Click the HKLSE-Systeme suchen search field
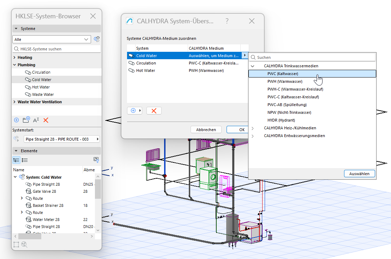Viewport: 391px width, 259px height. (x=56, y=49)
